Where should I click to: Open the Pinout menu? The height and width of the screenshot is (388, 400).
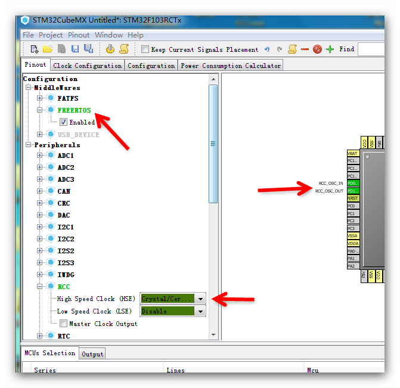tap(79, 35)
